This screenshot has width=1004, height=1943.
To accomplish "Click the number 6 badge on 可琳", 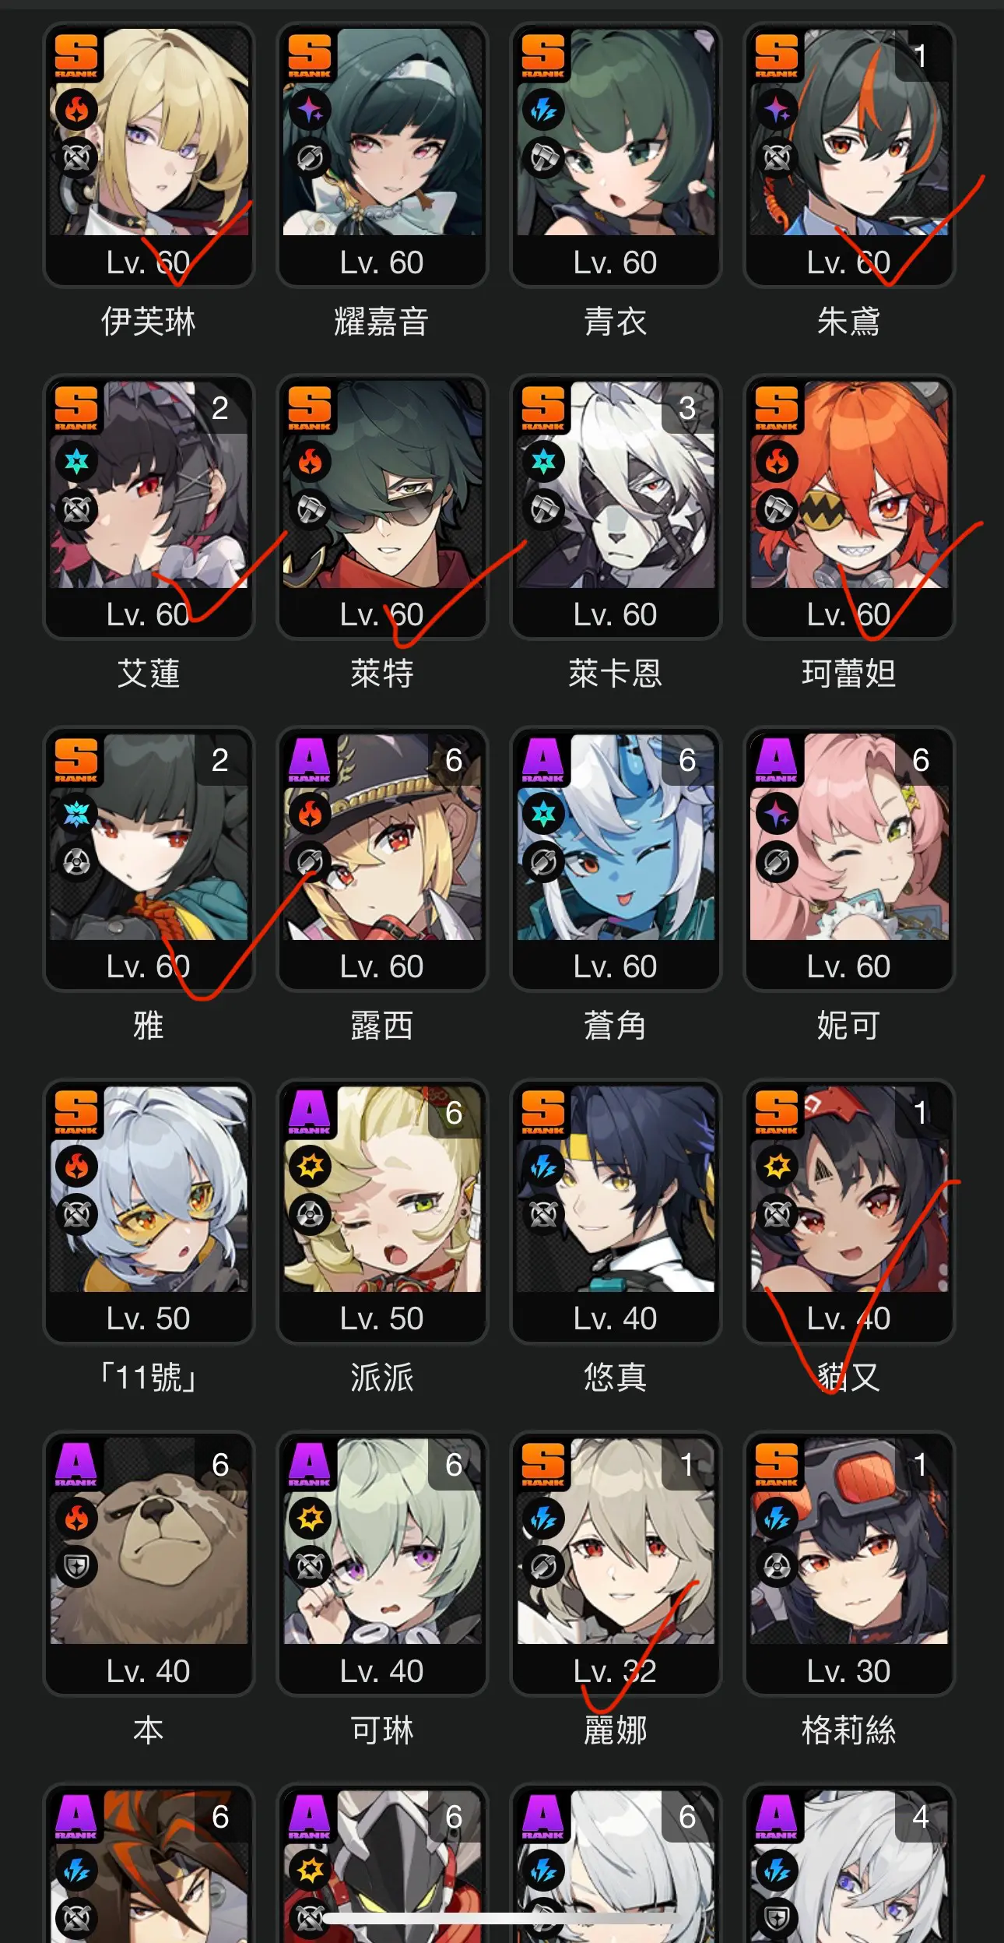I will coord(454,1465).
